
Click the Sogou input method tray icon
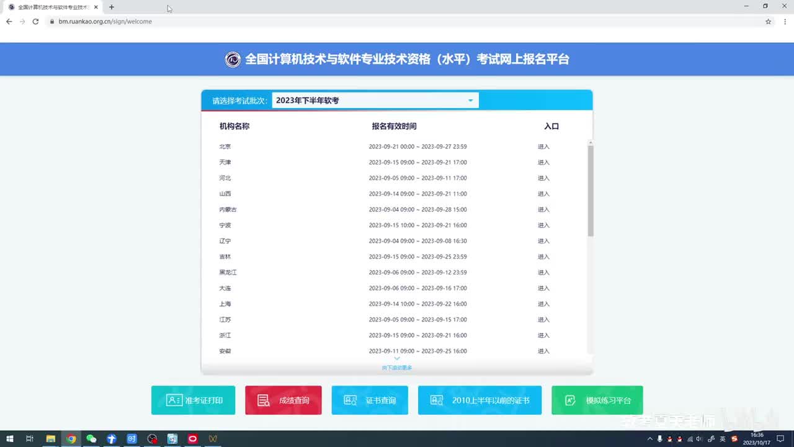(x=734, y=439)
